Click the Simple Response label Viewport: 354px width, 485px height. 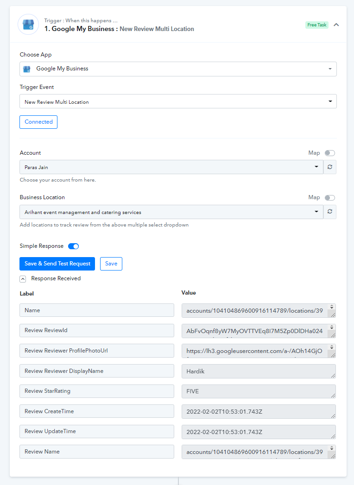pos(41,246)
